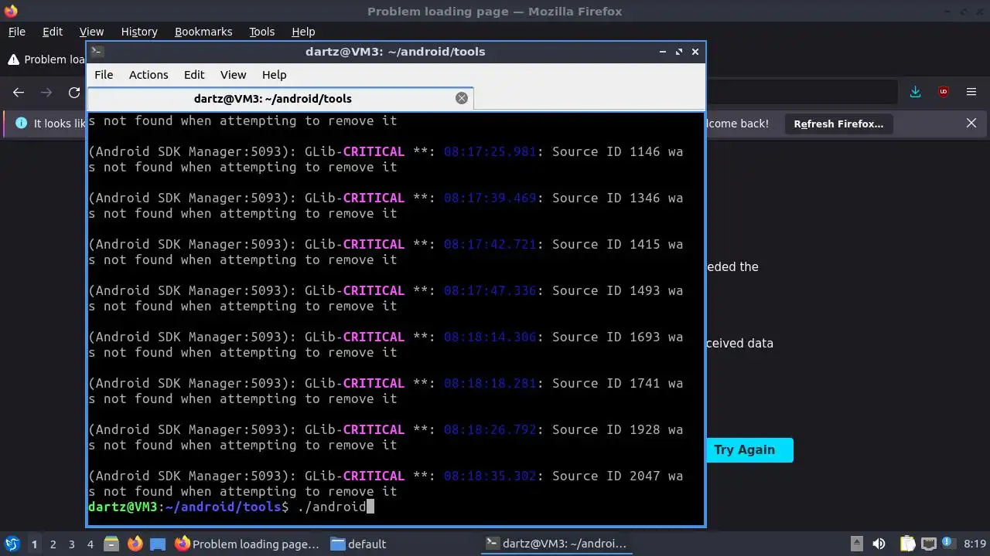Open Firefox View menu

91,32
